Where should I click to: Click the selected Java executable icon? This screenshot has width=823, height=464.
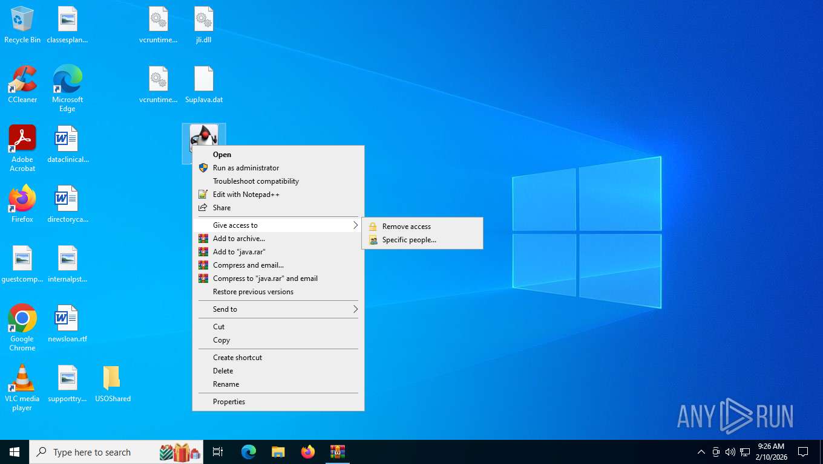204,135
